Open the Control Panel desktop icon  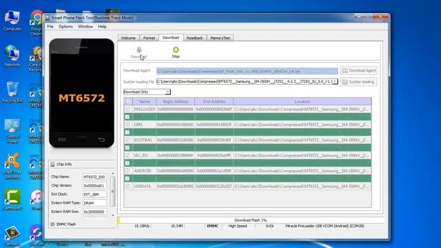tap(12, 131)
